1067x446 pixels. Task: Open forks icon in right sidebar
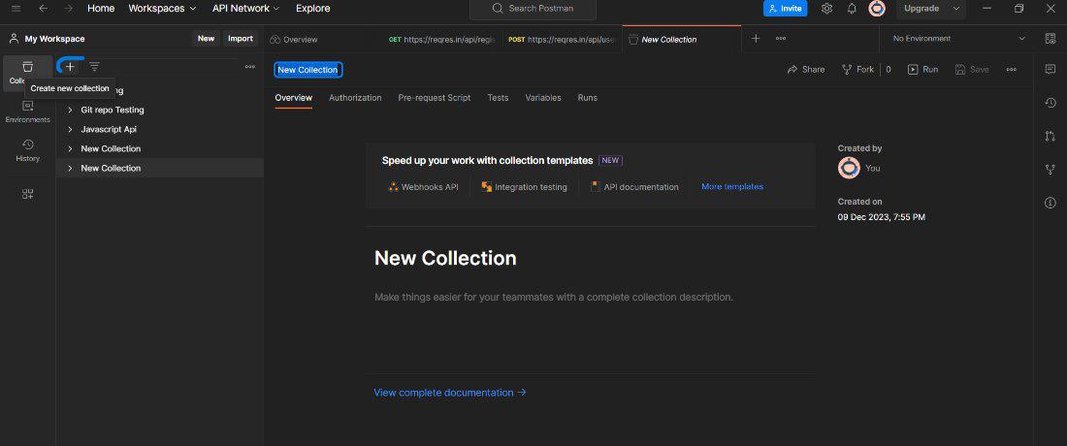tap(1050, 170)
